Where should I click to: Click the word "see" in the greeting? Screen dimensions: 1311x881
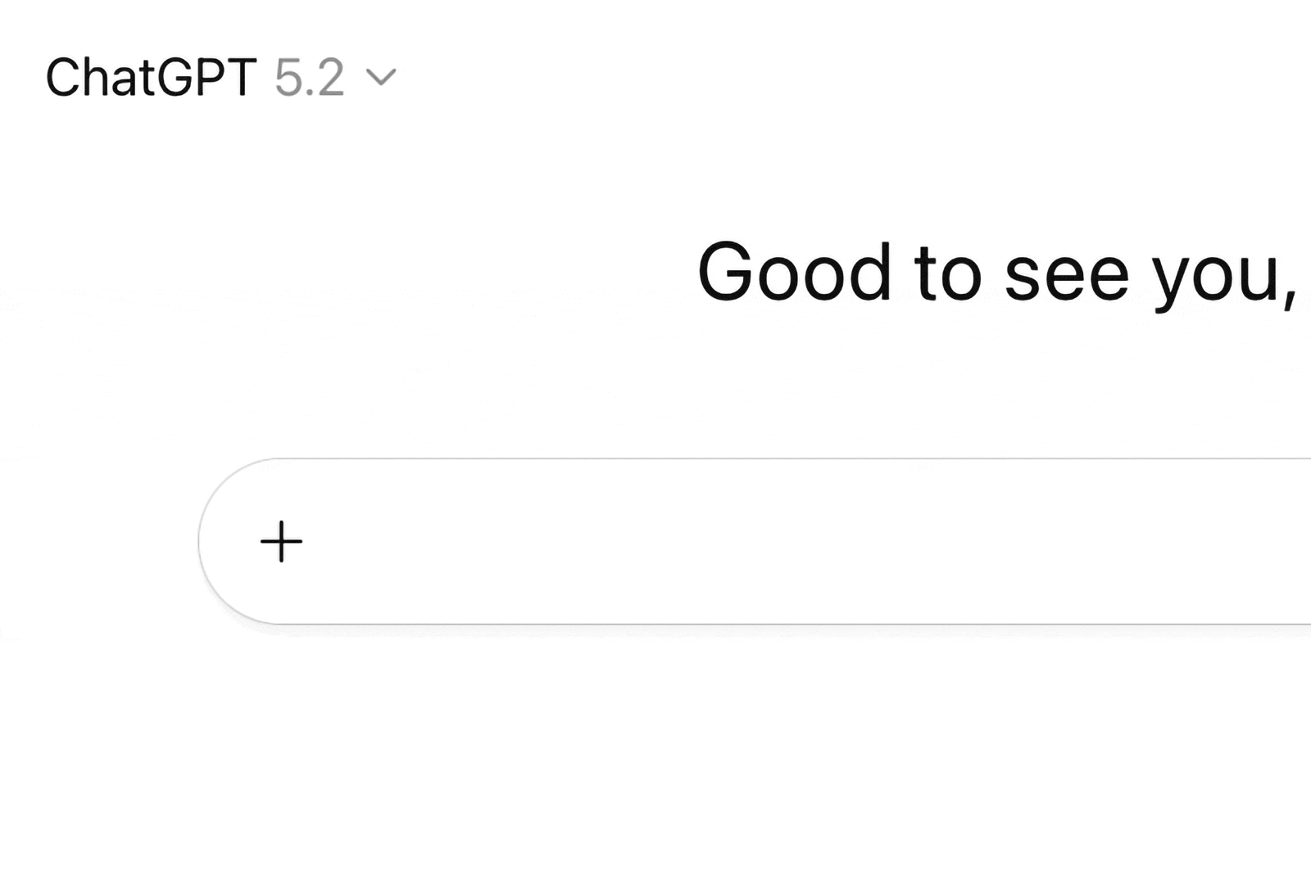click(x=1066, y=275)
